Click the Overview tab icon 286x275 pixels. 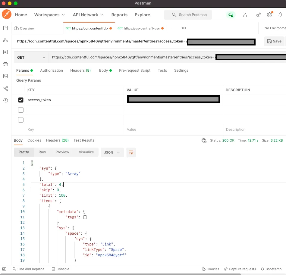(16, 28)
